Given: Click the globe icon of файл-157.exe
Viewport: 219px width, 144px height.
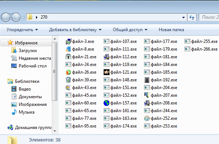Looking at the screenshot, I should click(x=107, y=103).
